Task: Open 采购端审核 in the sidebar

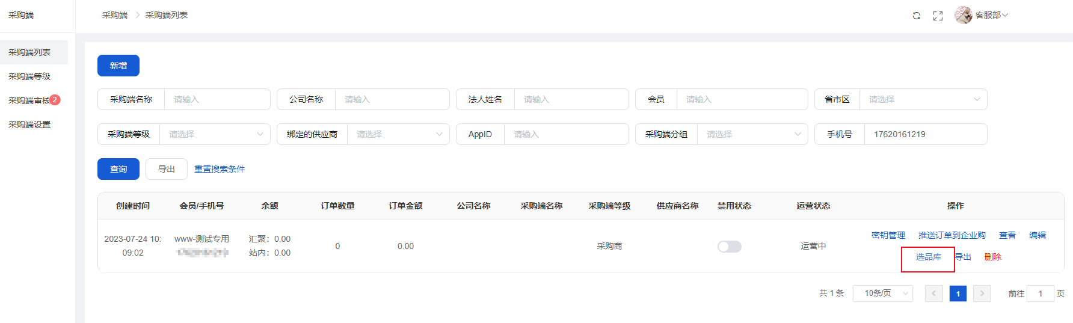Action: click(29, 100)
